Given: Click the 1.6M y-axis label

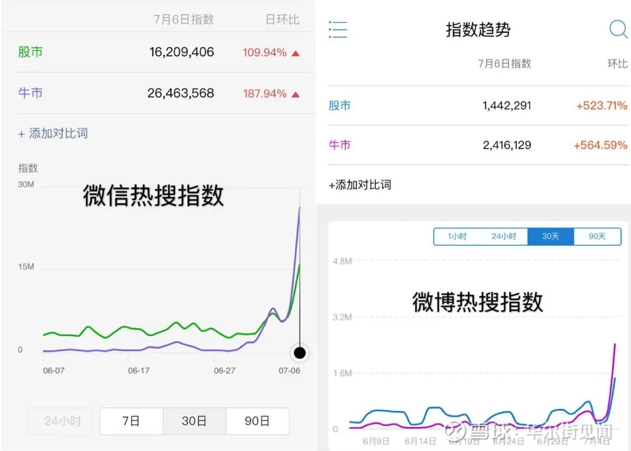Looking at the screenshot, I should click(x=342, y=373).
